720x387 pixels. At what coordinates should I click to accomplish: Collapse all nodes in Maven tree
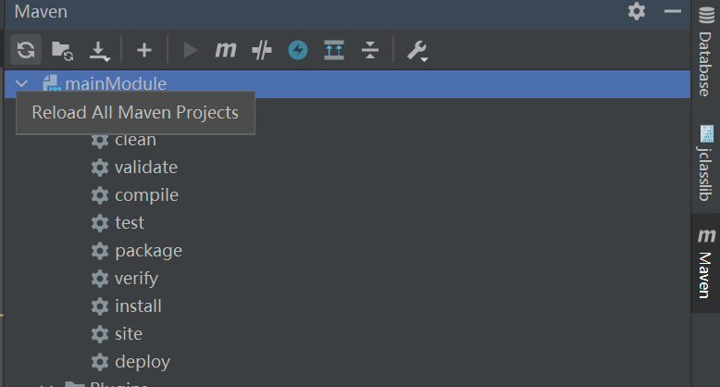(370, 50)
